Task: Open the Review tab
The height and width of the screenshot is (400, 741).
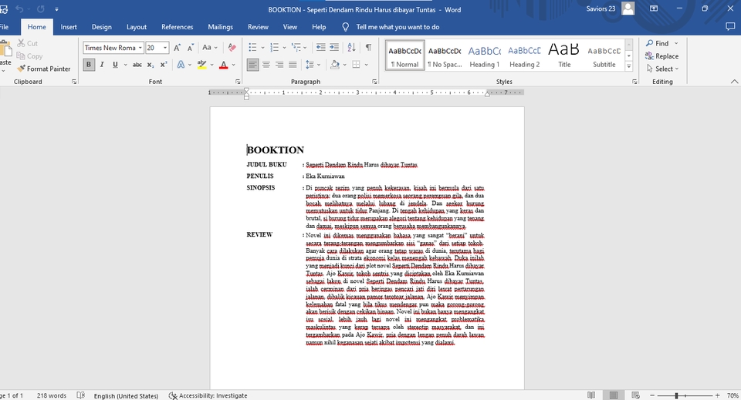Action: pyautogui.click(x=258, y=27)
